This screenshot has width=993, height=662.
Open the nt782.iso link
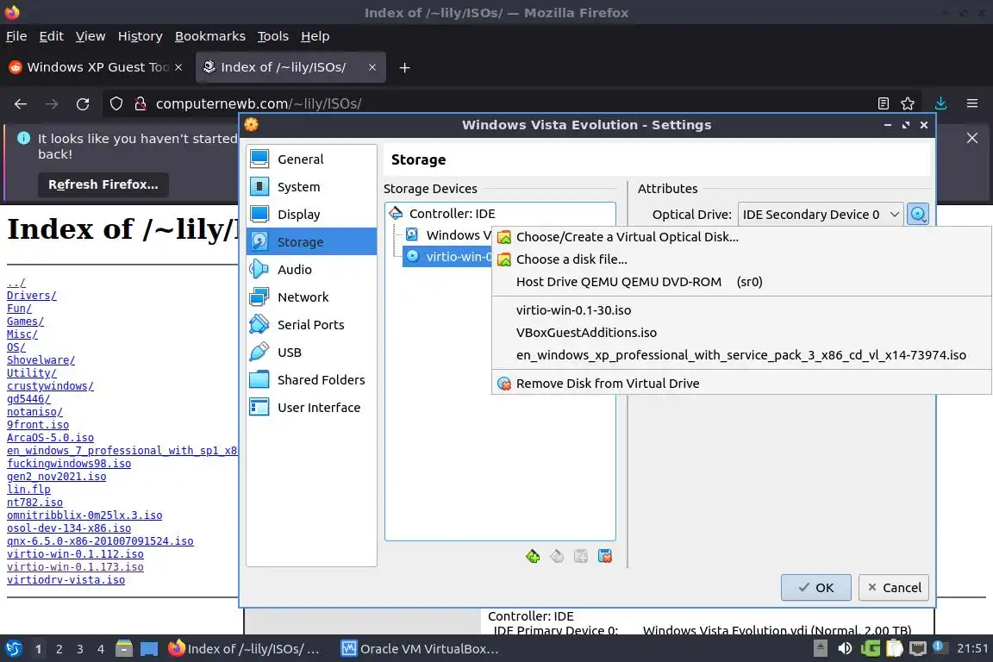[x=34, y=503]
